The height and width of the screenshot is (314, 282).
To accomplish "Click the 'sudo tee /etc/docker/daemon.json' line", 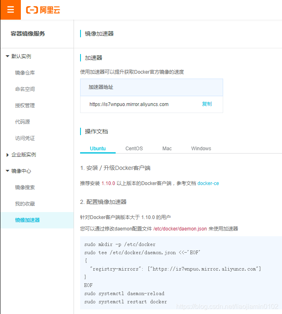I will point(142,253).
